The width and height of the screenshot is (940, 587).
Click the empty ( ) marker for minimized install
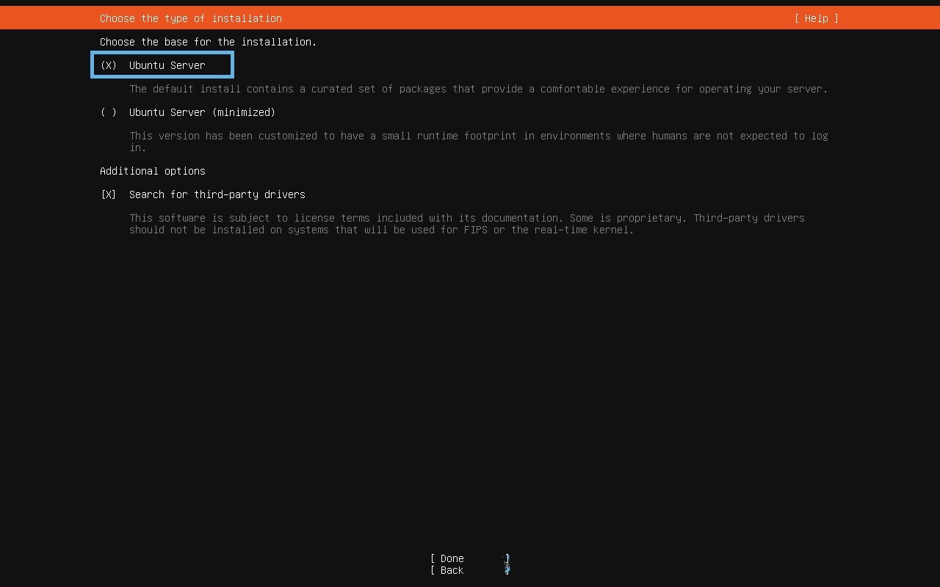click(108, 112)
